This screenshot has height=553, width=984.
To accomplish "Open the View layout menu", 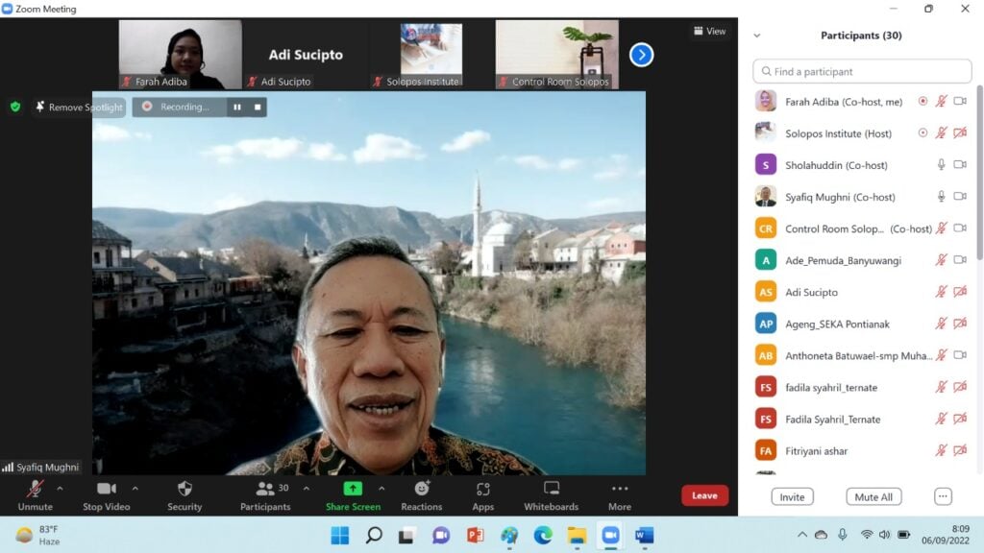I will pyautogui.click(x=710, y=31).
